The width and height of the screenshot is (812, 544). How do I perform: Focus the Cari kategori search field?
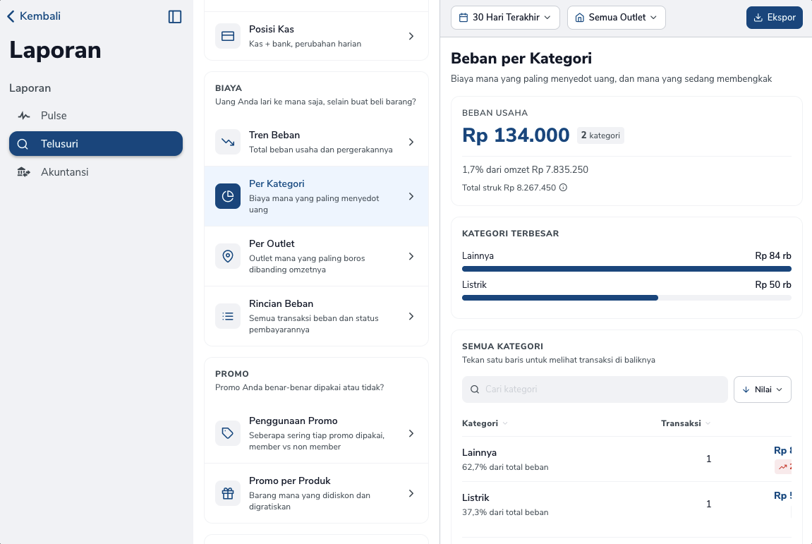[x=595, y=389]
